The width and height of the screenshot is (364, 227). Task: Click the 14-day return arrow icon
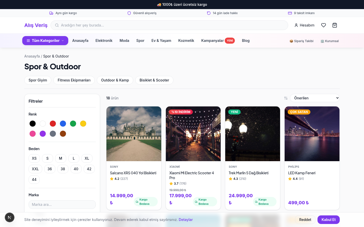[x=209, y=13]
